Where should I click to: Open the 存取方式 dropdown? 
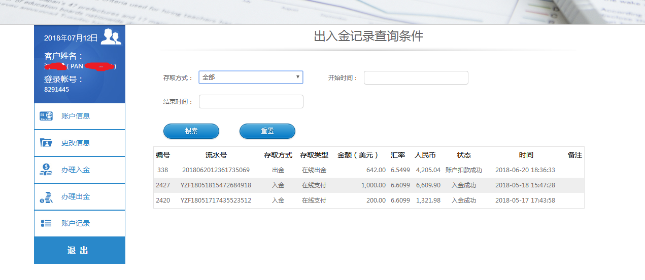pos(251,77)
